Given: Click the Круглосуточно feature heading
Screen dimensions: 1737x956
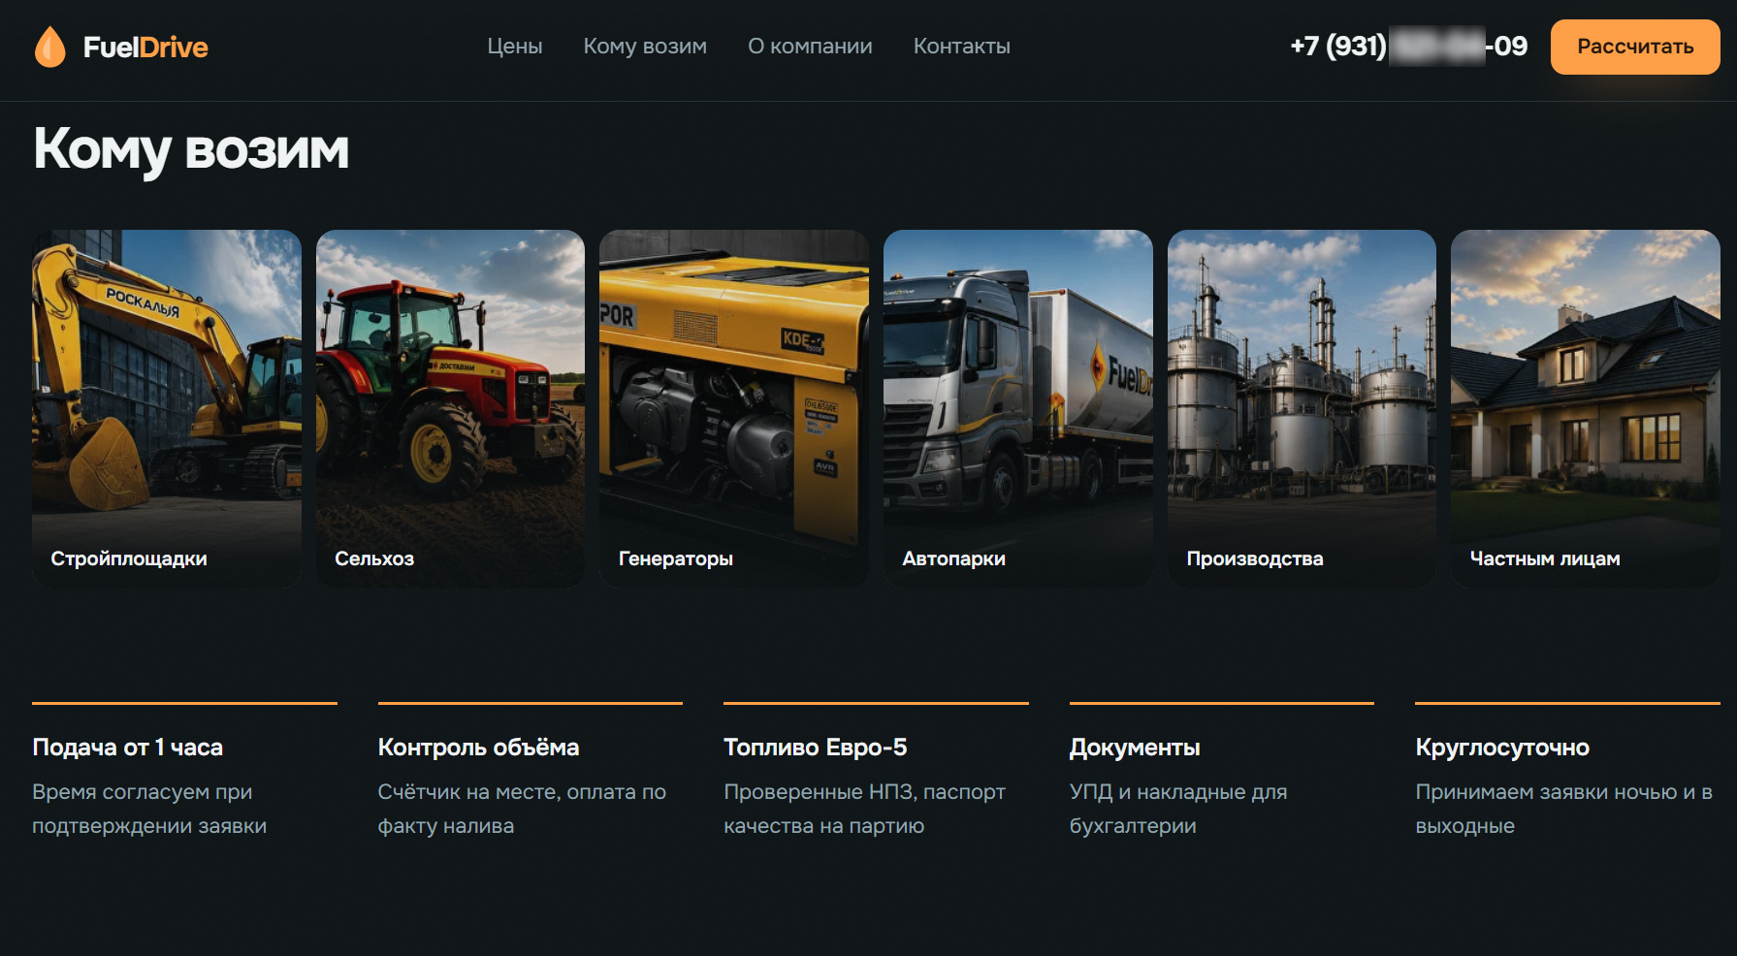Looking at the screenshot, I should click(x=1502, y=748).
